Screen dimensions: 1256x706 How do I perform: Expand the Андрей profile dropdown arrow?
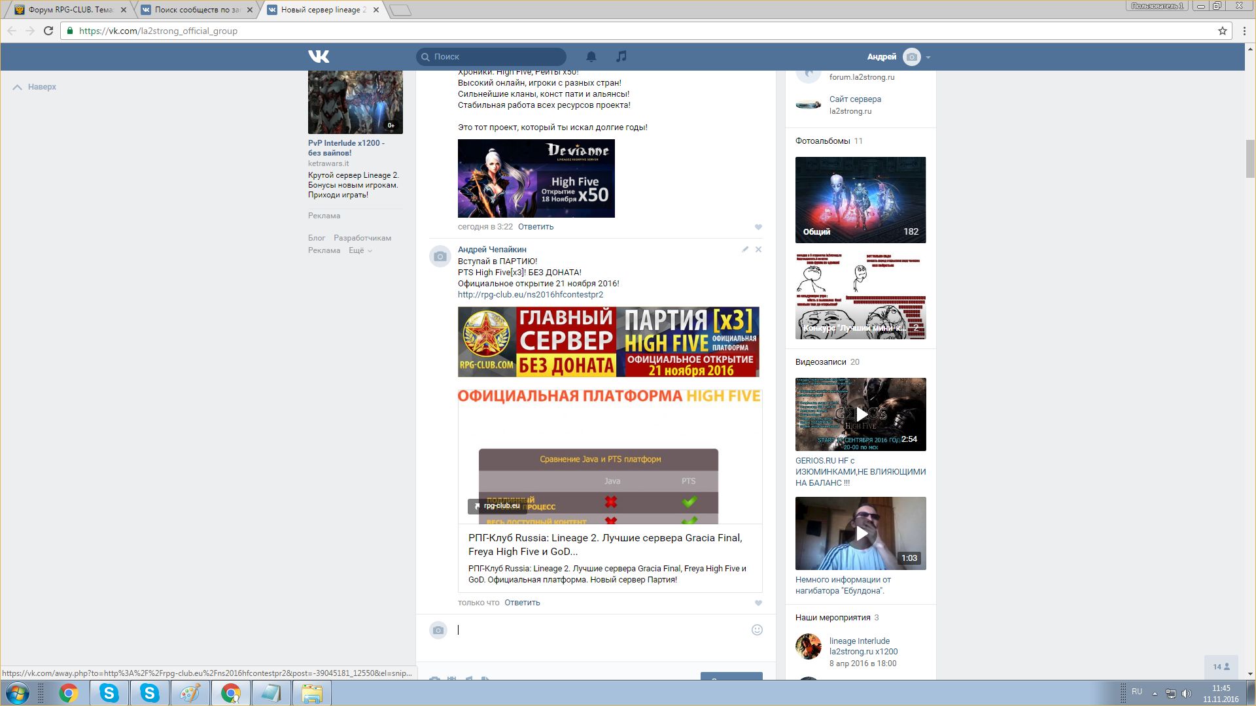point(928,58)
